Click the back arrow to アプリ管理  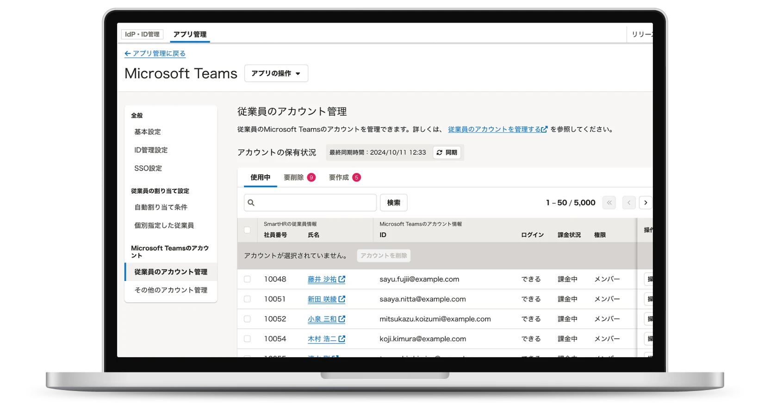click(128, 54)
